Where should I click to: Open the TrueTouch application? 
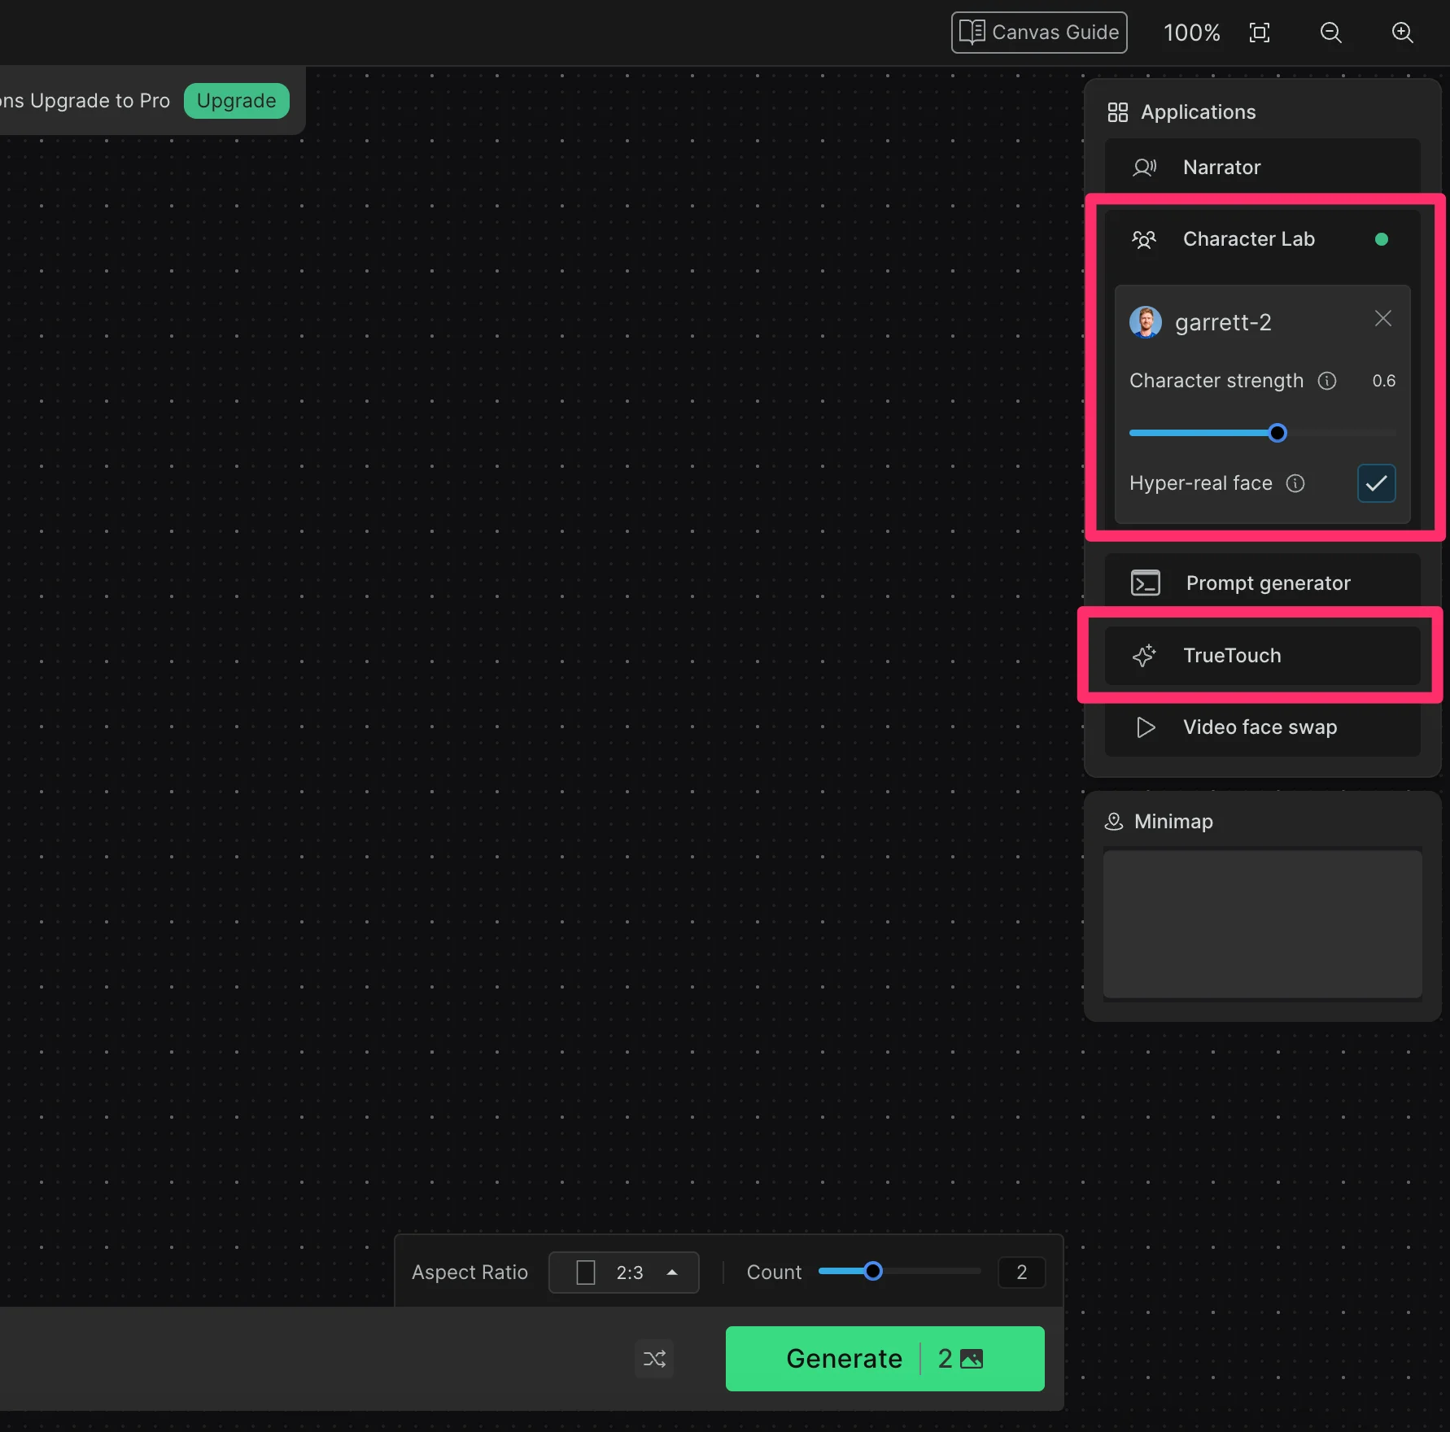1262,656
